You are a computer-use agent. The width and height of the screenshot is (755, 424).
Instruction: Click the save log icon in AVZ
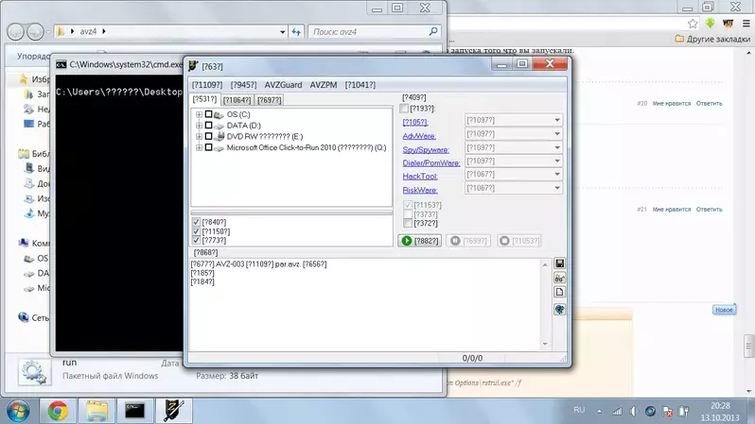point(559,263)
